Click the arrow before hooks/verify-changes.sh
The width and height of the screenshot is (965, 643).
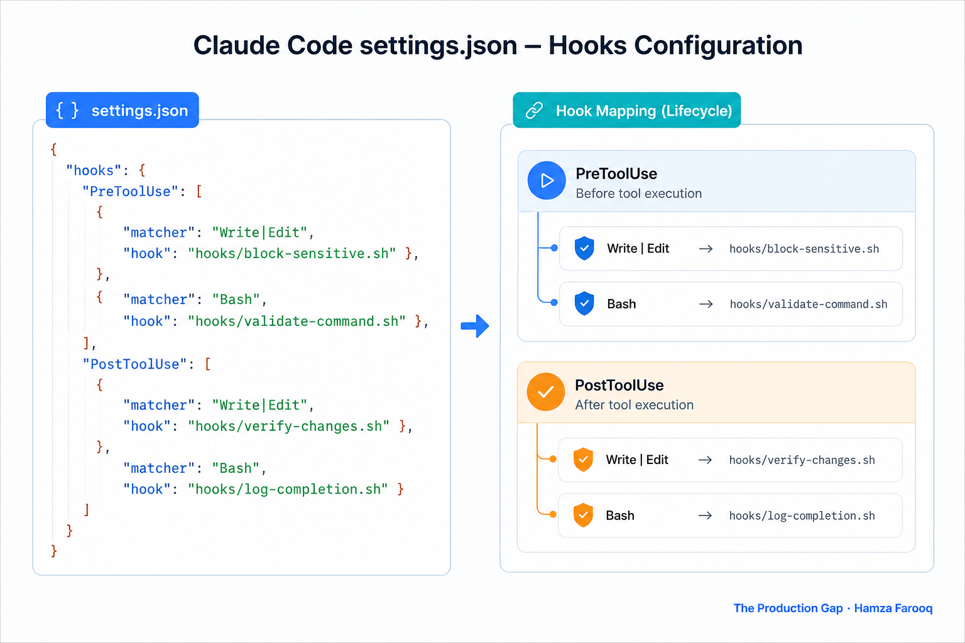click(x=705, y=460)
